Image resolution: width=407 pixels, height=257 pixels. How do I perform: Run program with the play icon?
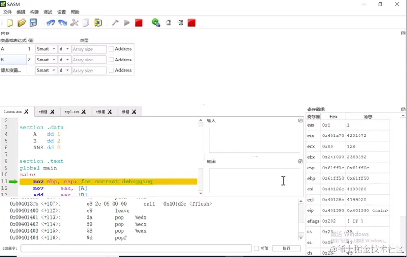click(x=127, y=23)
